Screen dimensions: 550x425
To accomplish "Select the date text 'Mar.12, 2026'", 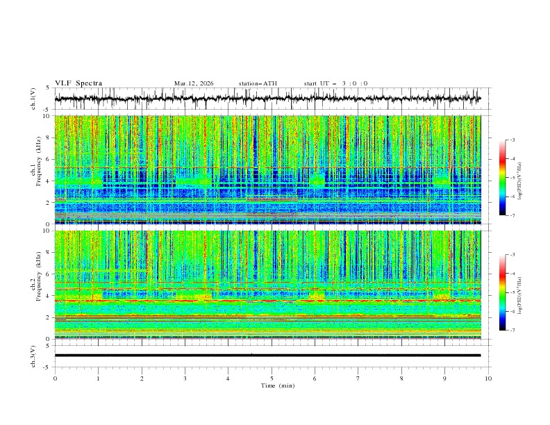I will [194, 83].
